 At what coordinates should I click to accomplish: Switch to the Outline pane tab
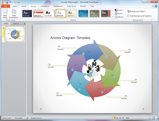[x=16, y=24]
